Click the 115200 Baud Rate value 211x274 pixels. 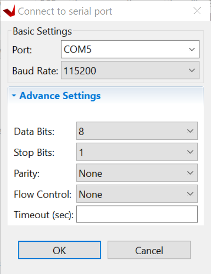pos(80,71)
